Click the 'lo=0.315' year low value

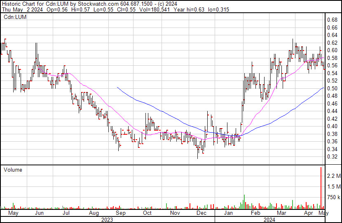coord(218,9)
